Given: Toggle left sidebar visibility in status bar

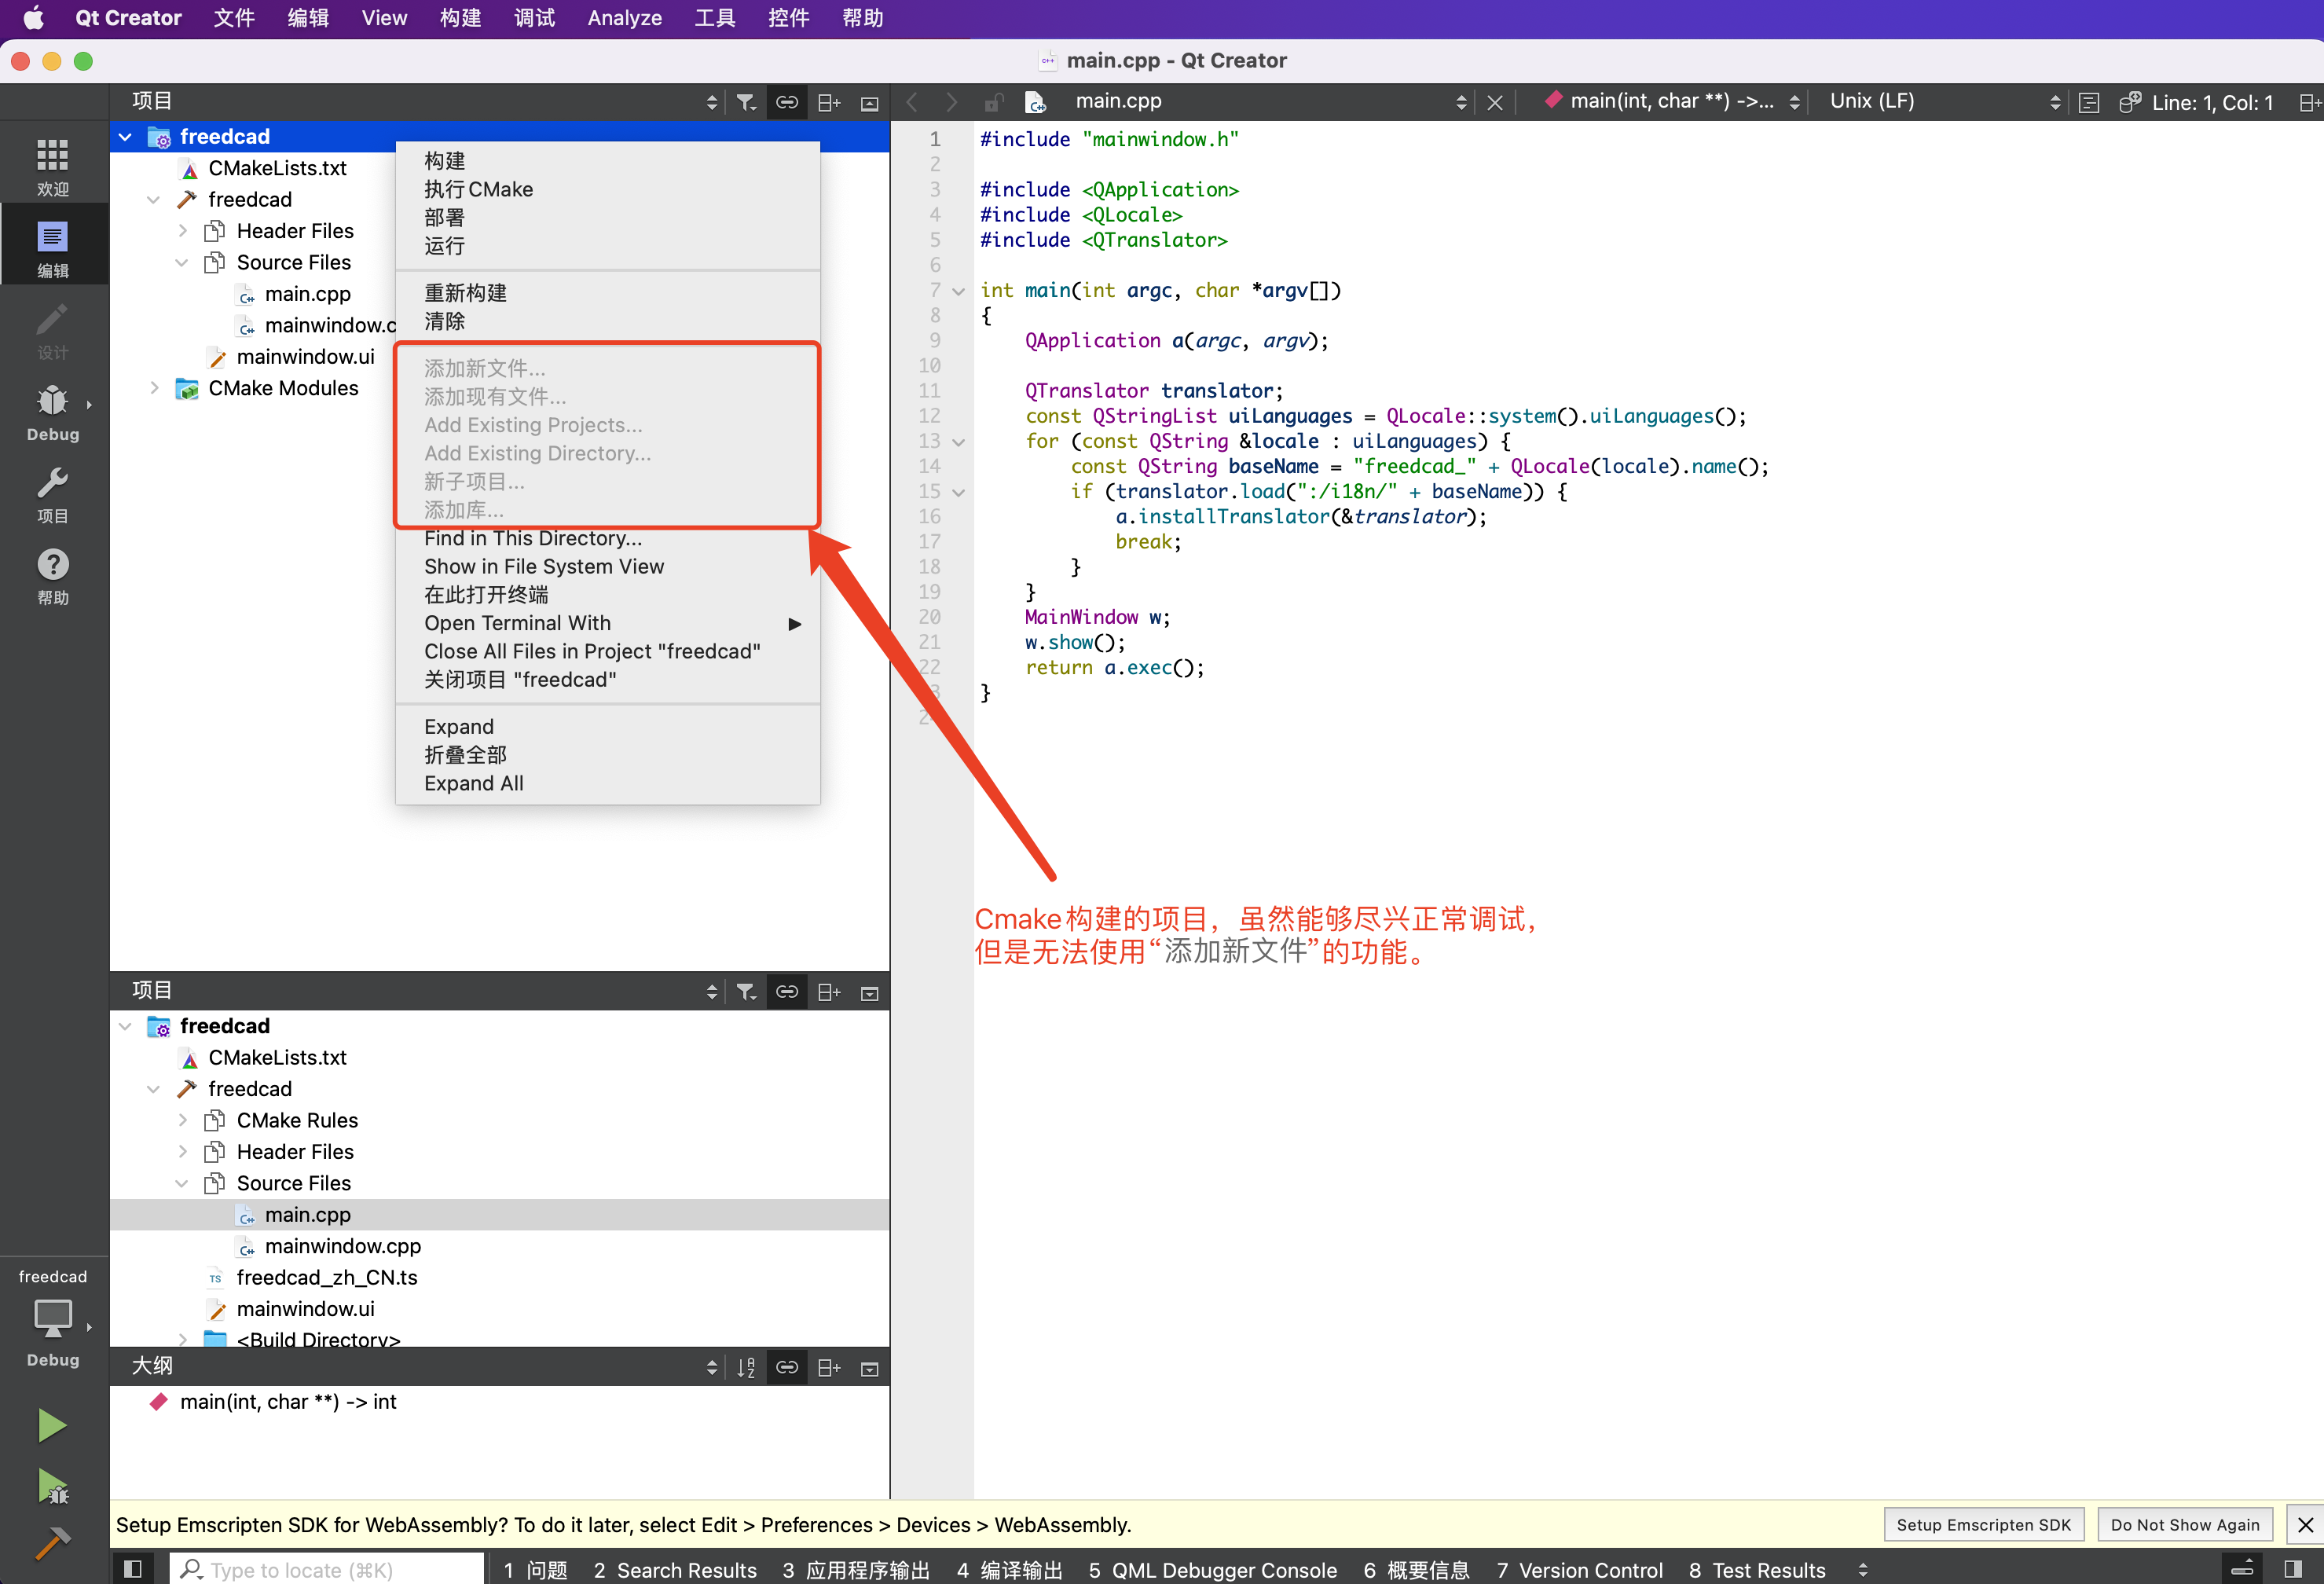Looking at the screenshot, I should [132, 1569].
